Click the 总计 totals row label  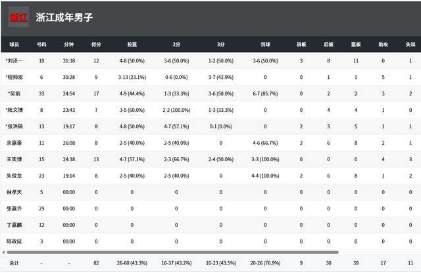(x=14, y=263)
